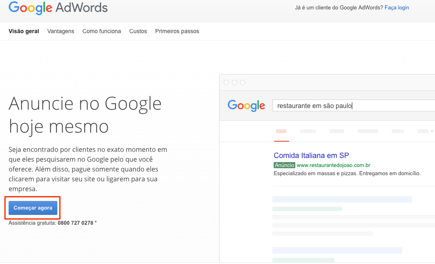Select the Visão geral tab

tap(24, 32)
